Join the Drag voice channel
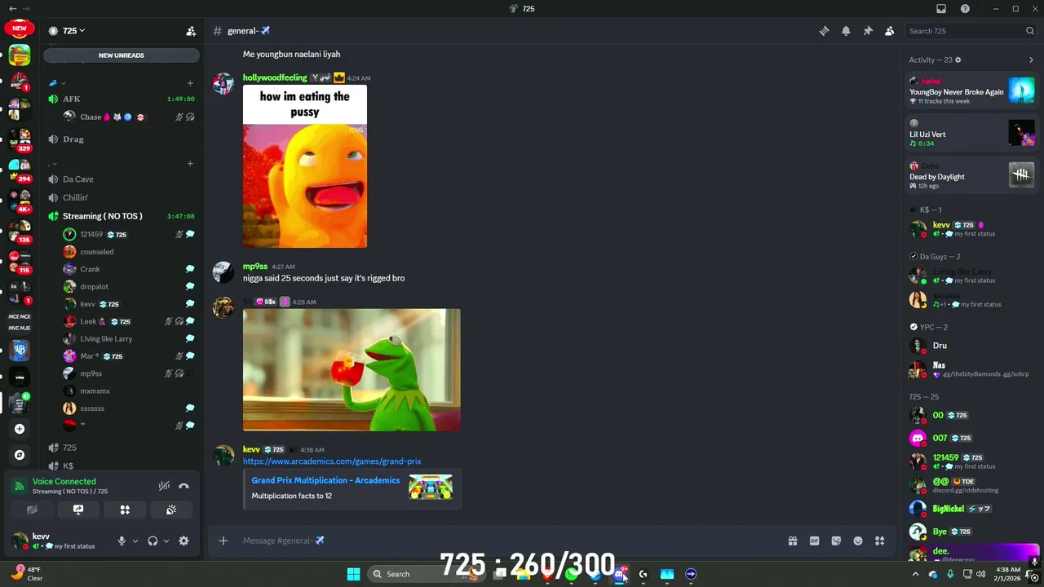The width and height of the screenshot is (1044, 587). pos(121,139)
